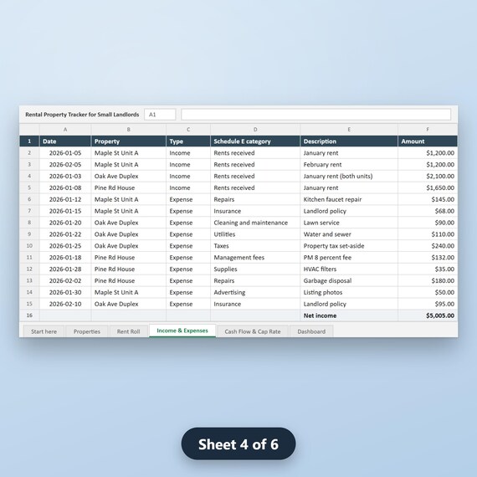This screenshot has width=477, height=477.
Task: Select the $1,650.00 amount cell
Action: pyautogui.click(x=428, y=187)
